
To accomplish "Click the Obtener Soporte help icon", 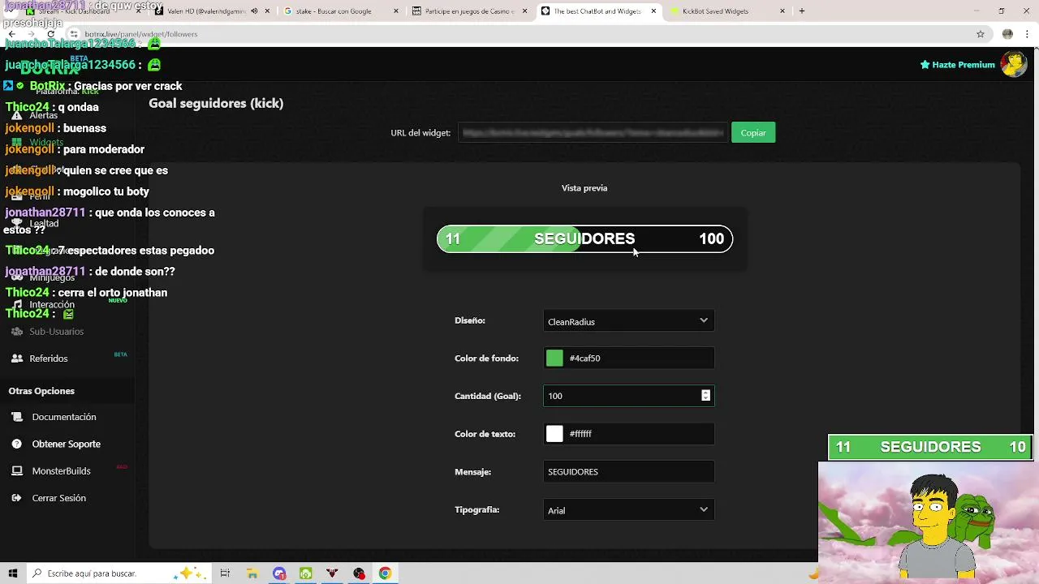I will click(x=17, y=444).
